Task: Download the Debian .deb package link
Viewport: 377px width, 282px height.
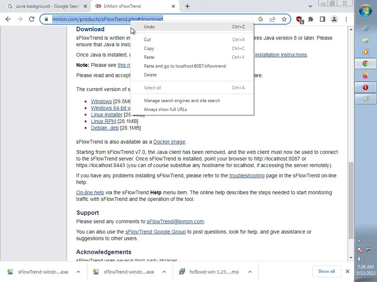Action: 105,128
